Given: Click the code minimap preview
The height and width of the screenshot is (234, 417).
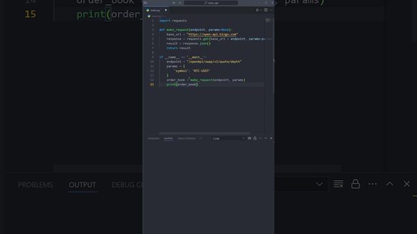Looking at the screenshot, I should click(x=268, y=20).
